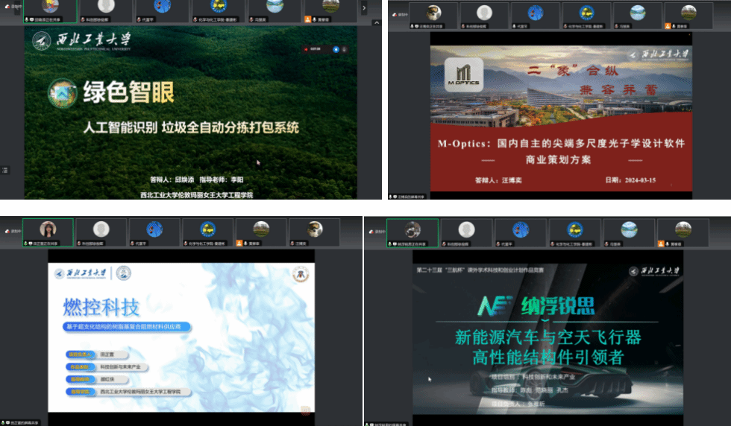Click orange host badge on 黄攀缘 tile in 绿色智眼 meeting

(307, 20)
